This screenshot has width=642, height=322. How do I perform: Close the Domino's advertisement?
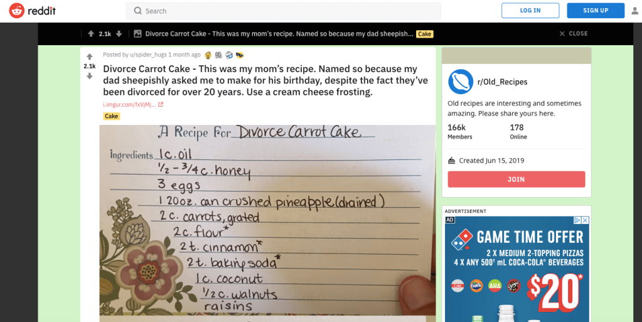586,220
